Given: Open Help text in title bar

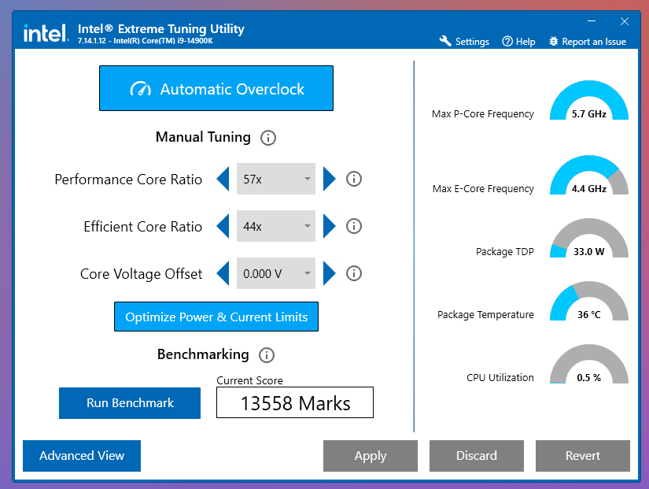Looking at the screenshot, I should pos(525,42).
